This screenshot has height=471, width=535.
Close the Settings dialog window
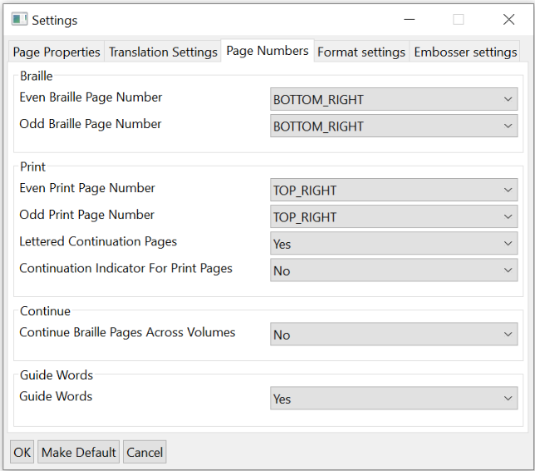pyautogui.click(x=508, y=19)
